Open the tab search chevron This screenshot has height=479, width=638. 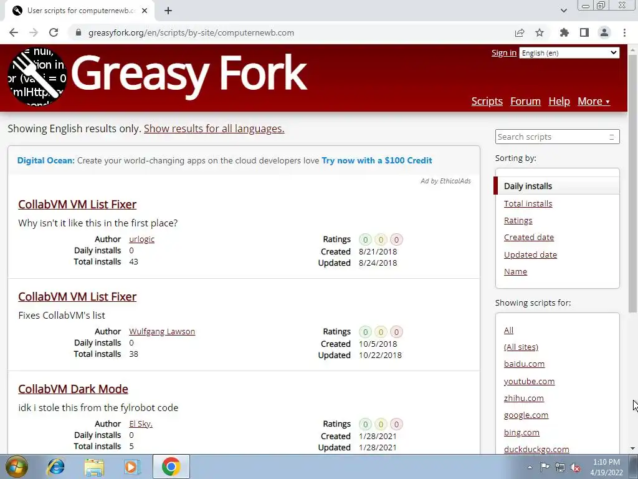point(563,11)
